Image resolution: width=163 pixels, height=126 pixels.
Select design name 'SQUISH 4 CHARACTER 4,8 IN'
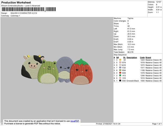click(x=24, y=13)
